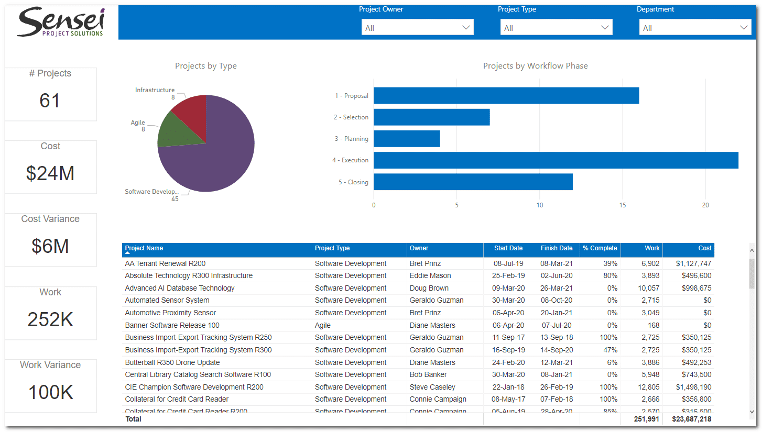
Task: Sort by % Complete column header
Action: click(600, 248)
